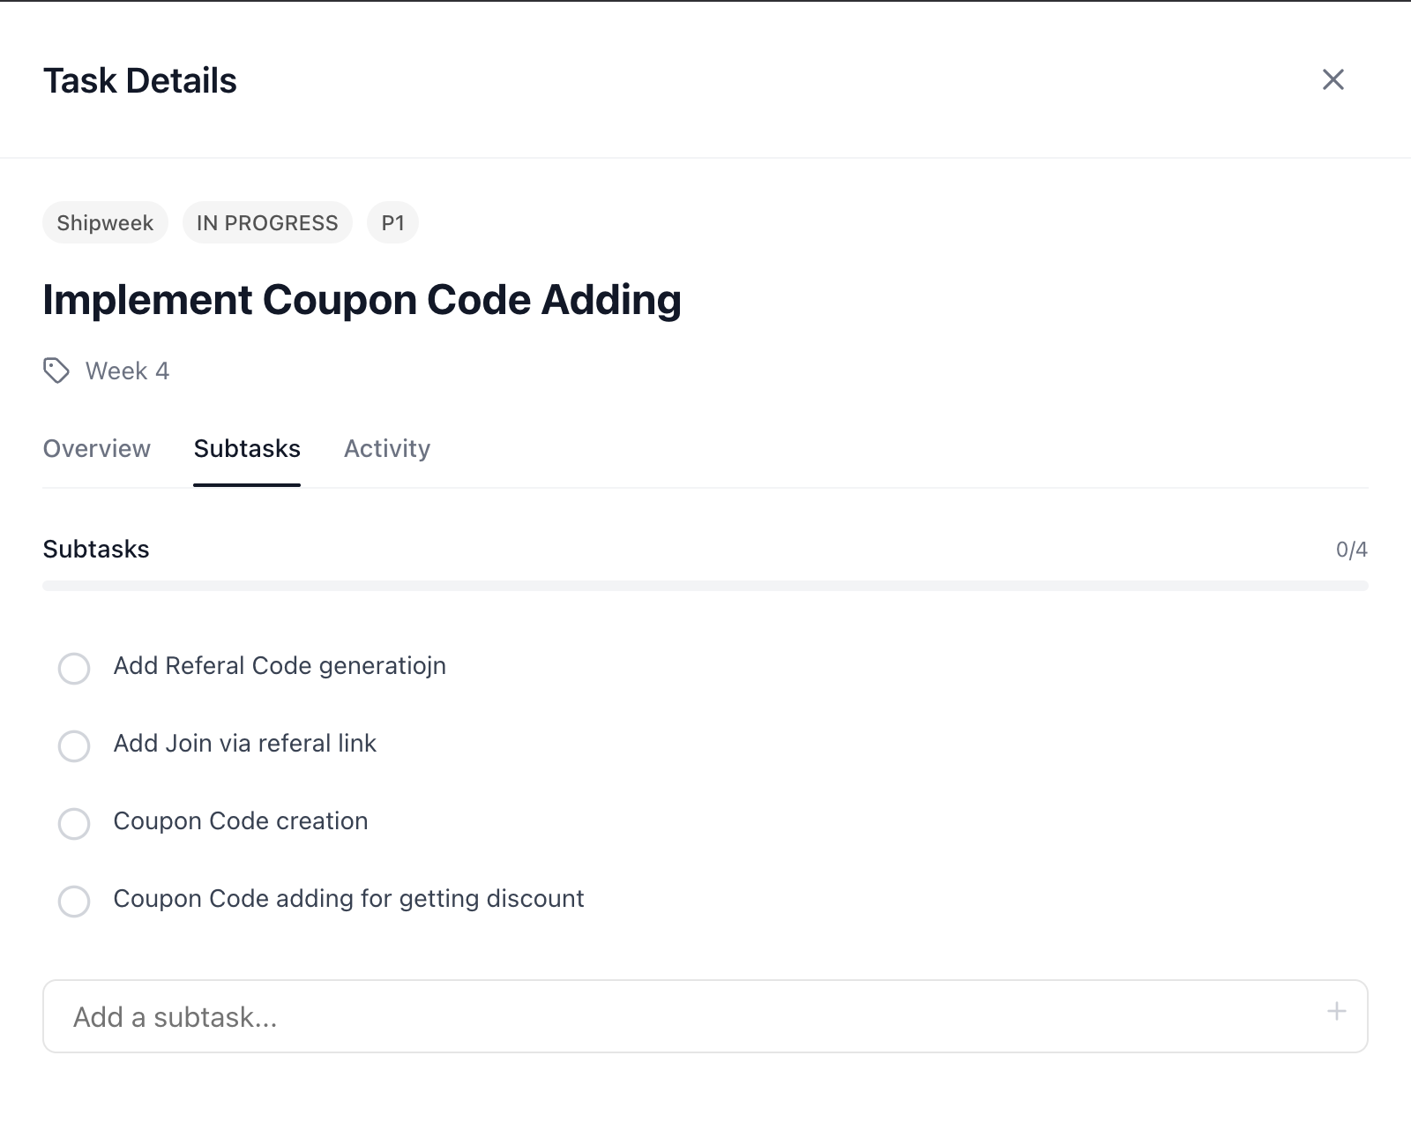The width and height of the screenshot is (1411, 1138).
Task: Click the 0/4 subtask counter
Action: coord(1351,550)
